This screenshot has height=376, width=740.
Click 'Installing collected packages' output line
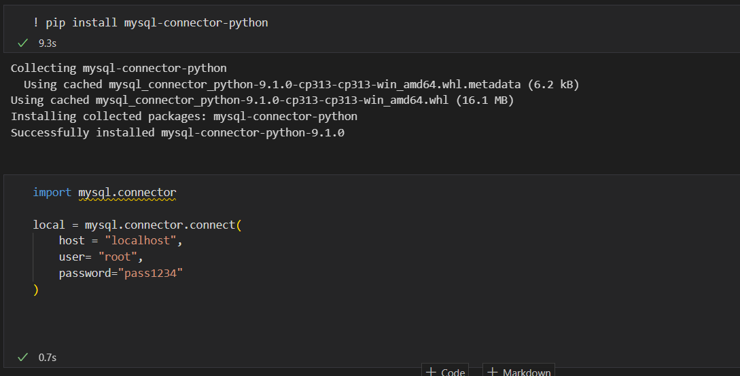pyautogui.click(x=184, y=116)
